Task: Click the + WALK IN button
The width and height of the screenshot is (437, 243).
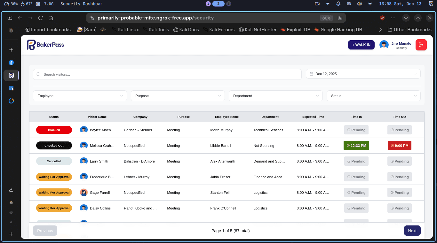Action: pos(361,45)
